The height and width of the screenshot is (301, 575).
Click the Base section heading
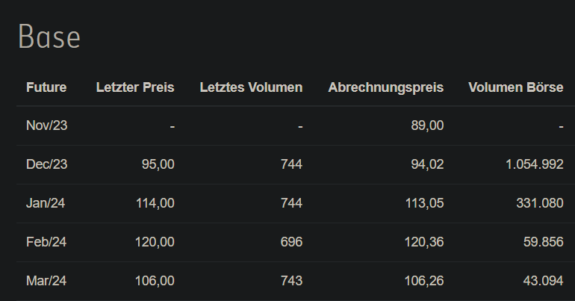click(49, 37)
